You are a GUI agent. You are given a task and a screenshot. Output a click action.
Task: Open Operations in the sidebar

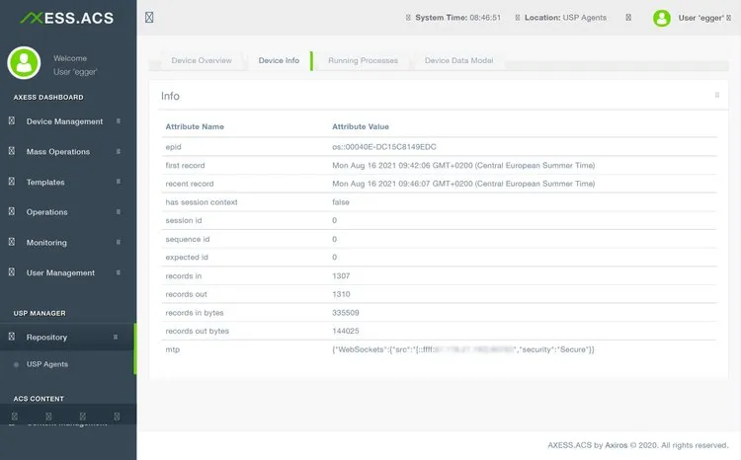pos(47,212)
